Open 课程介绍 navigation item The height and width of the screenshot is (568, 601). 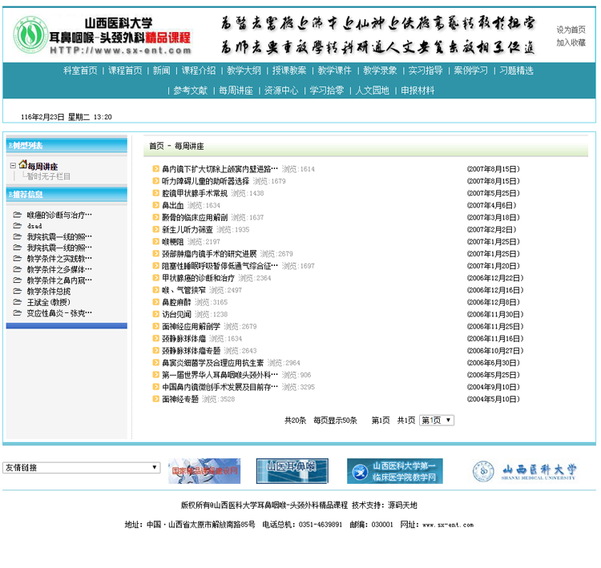point(199,70)
